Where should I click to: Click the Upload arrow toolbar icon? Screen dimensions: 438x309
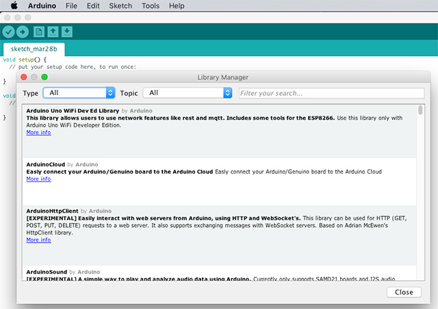(23, 32)
